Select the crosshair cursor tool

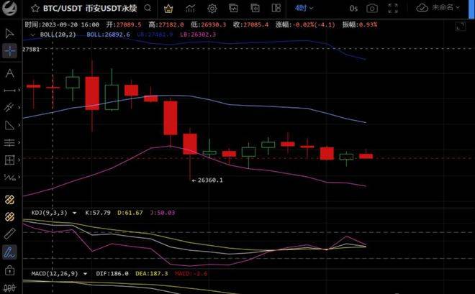(9, 51)
